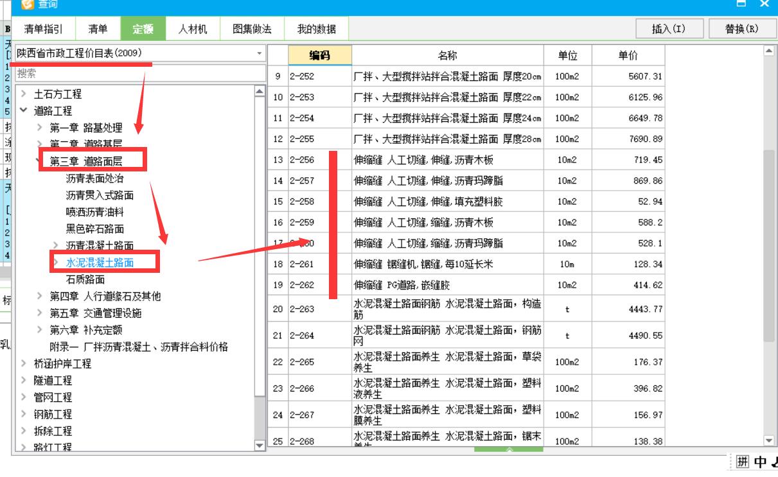Image resolution: width=778 pixels, height=477 pixels.
Task: Switch to 图集做法 tab
Action: click(252, 29)
